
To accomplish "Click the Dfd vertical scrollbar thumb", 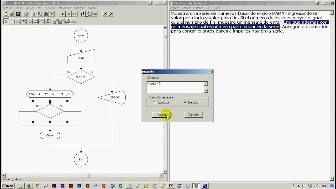I will click(165, 38).
